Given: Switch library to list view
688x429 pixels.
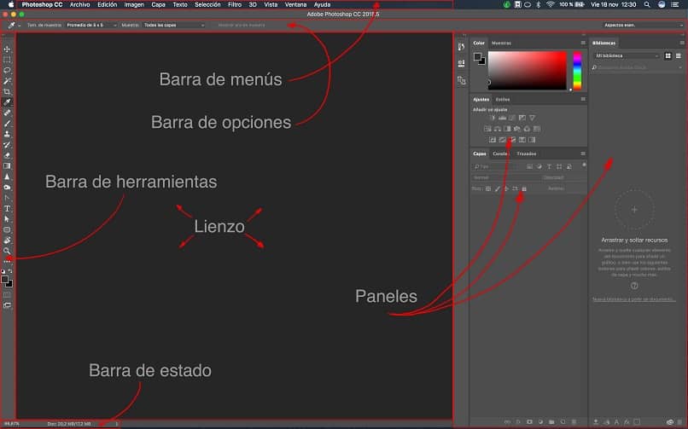Looking at the screenshot, I should [x=679, y=55].
